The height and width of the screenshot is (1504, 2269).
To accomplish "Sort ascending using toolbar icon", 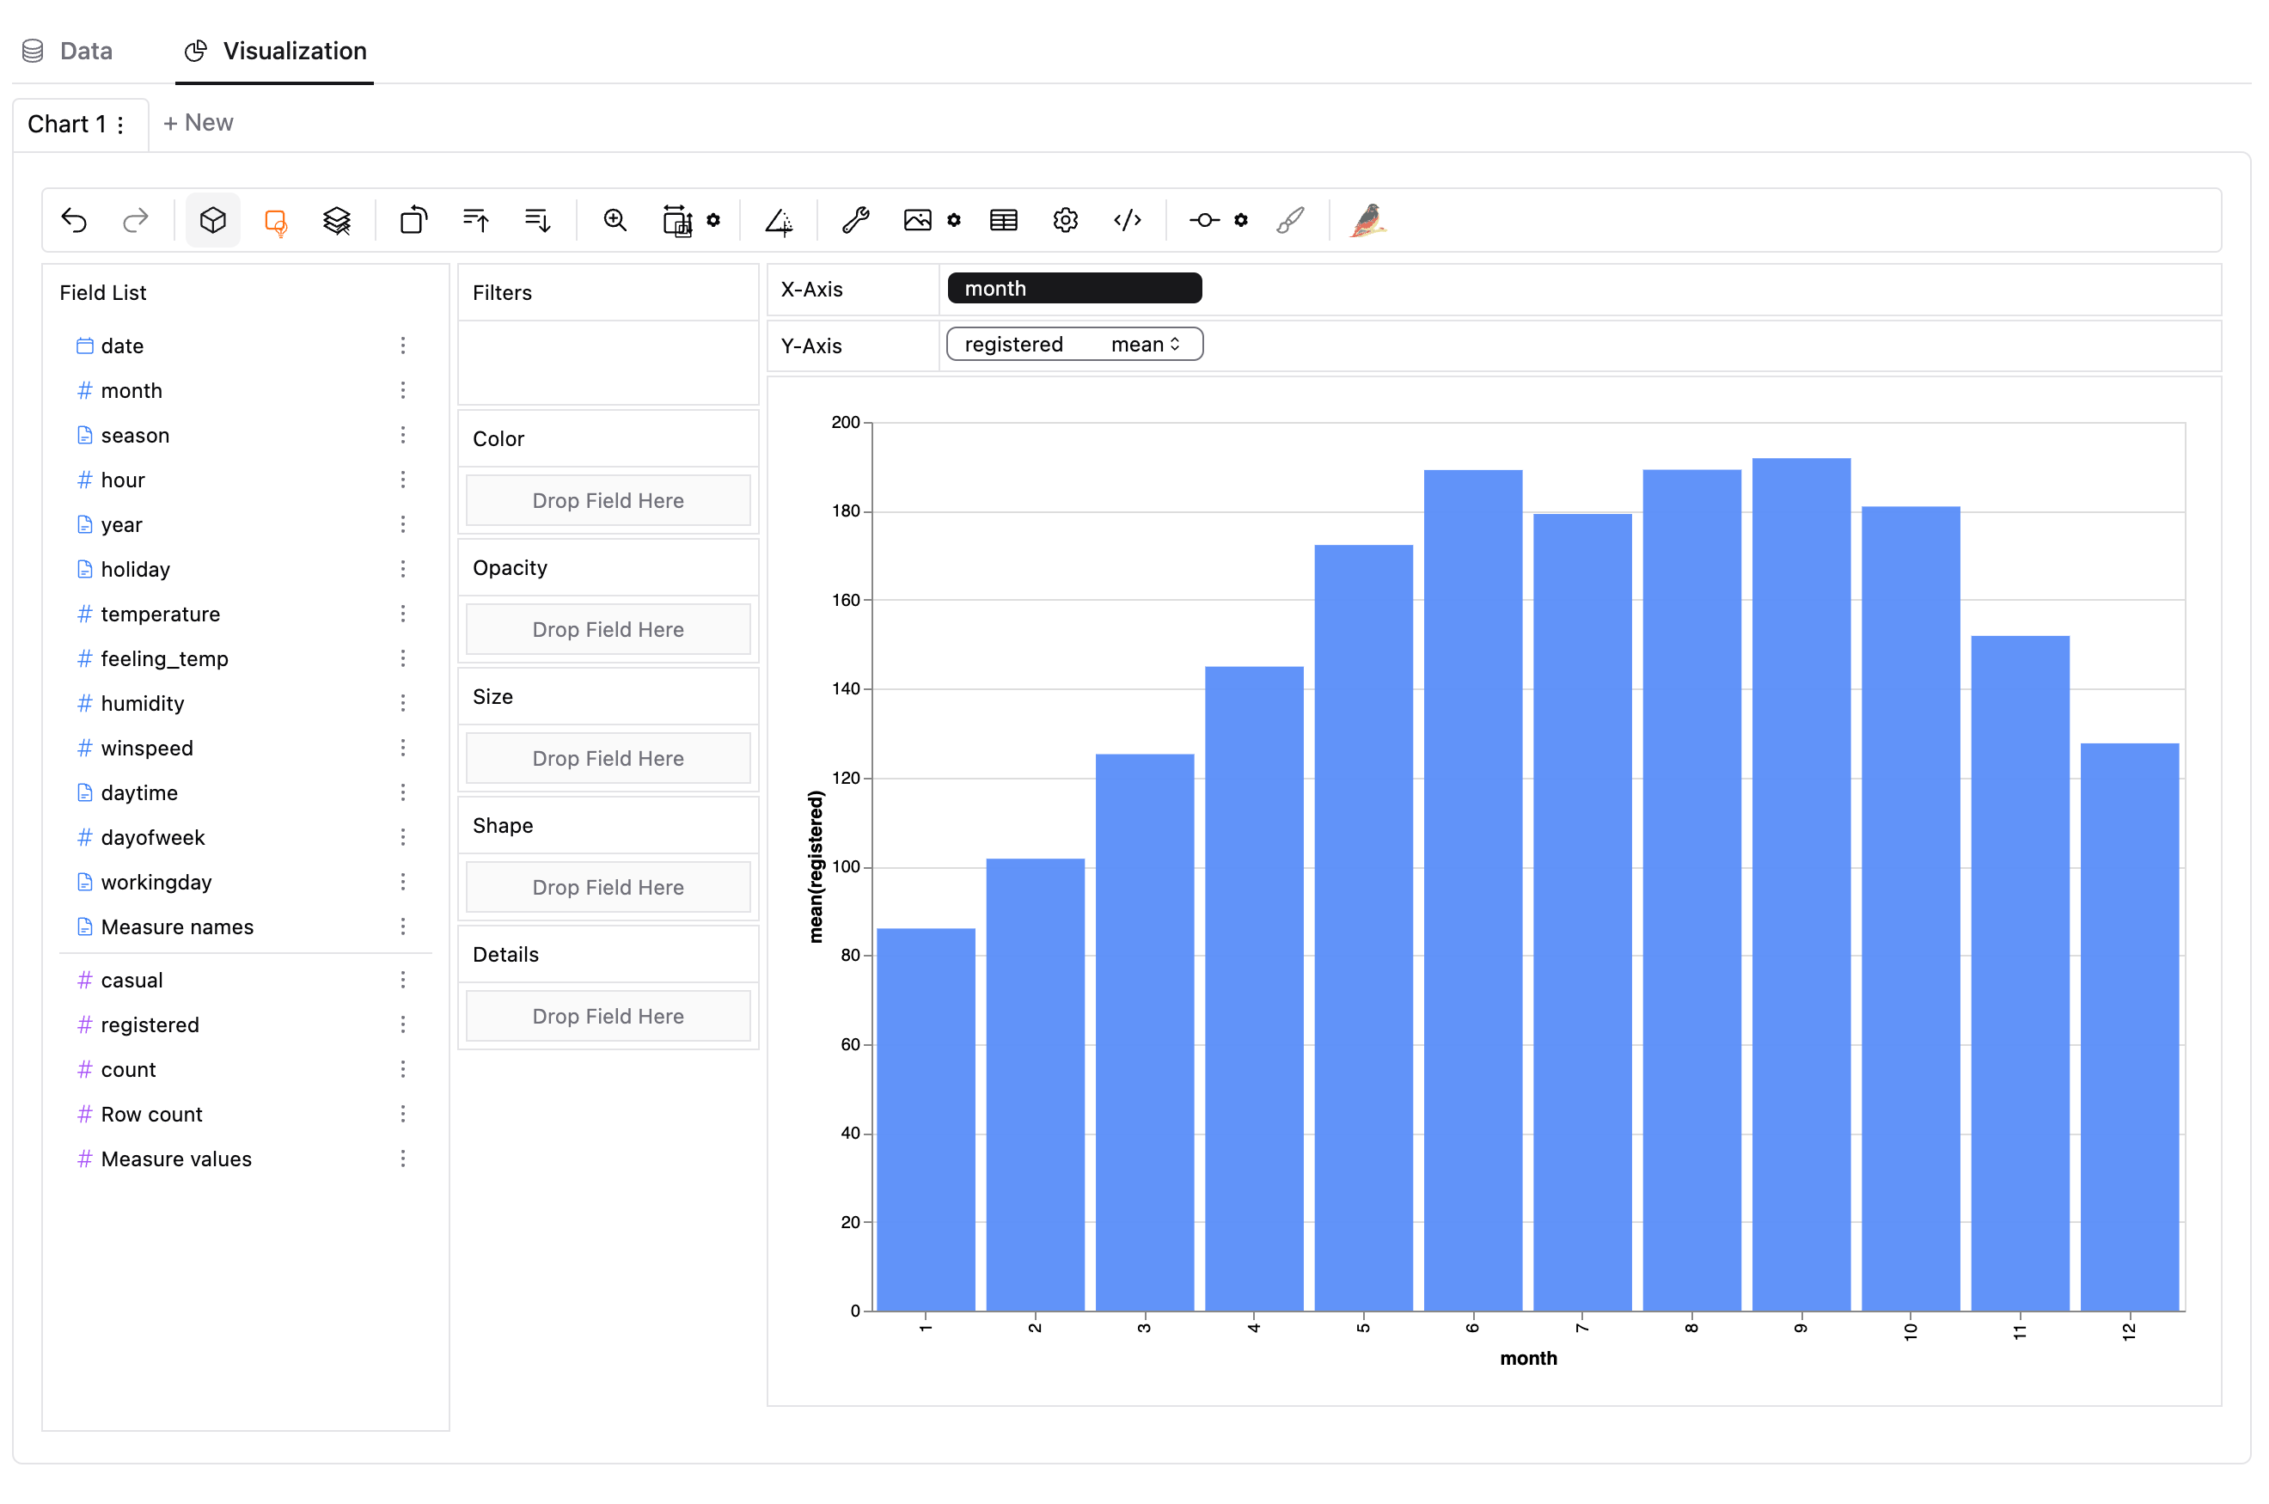I will [x=475, y=221].
